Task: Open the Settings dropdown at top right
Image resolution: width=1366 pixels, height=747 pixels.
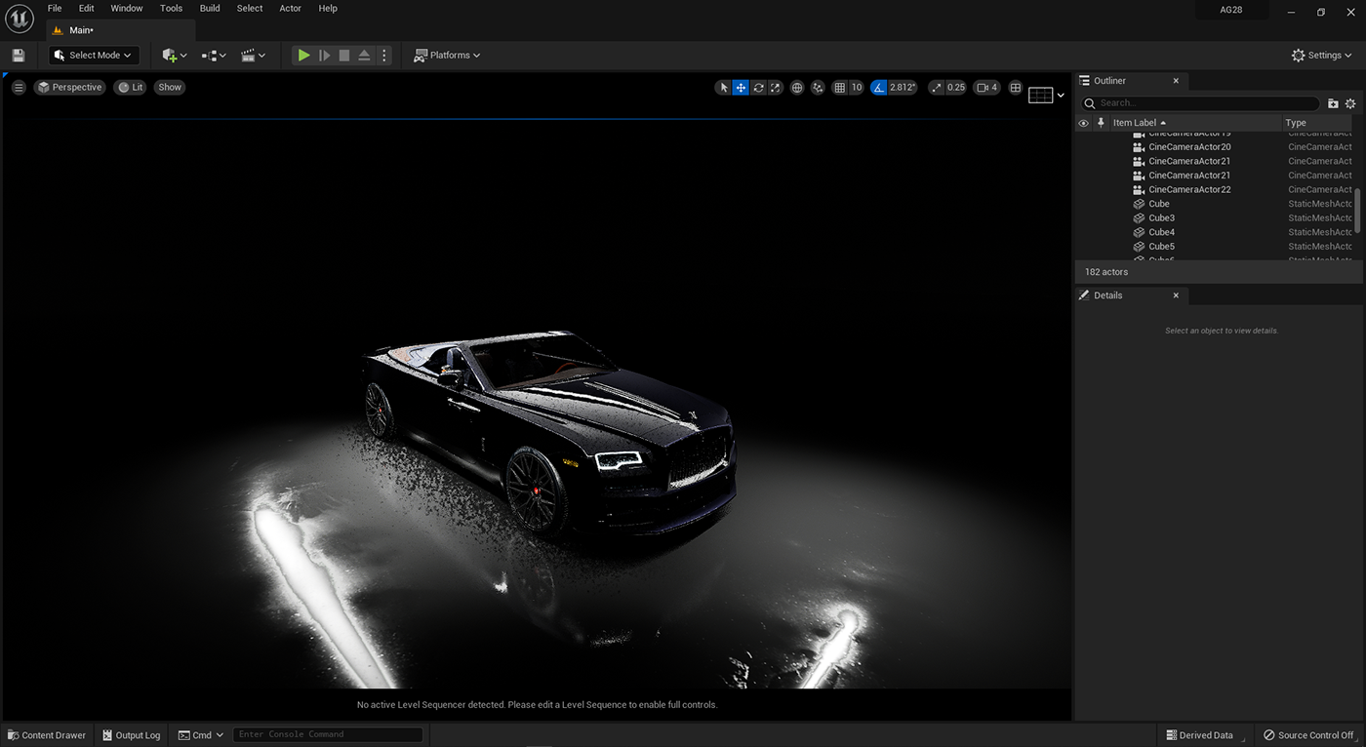Action: 1320,55
